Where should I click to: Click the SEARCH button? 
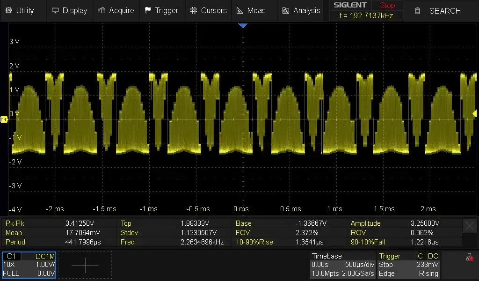point(438,11)
